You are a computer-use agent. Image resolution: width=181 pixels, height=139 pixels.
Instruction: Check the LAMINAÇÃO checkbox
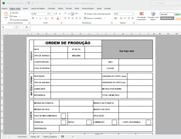point(114,122)
